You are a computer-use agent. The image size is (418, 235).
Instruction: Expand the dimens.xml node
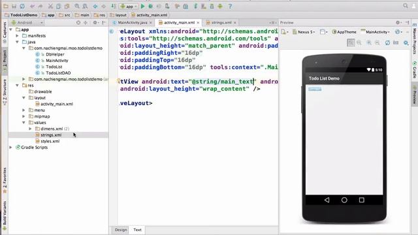[30, 129]
